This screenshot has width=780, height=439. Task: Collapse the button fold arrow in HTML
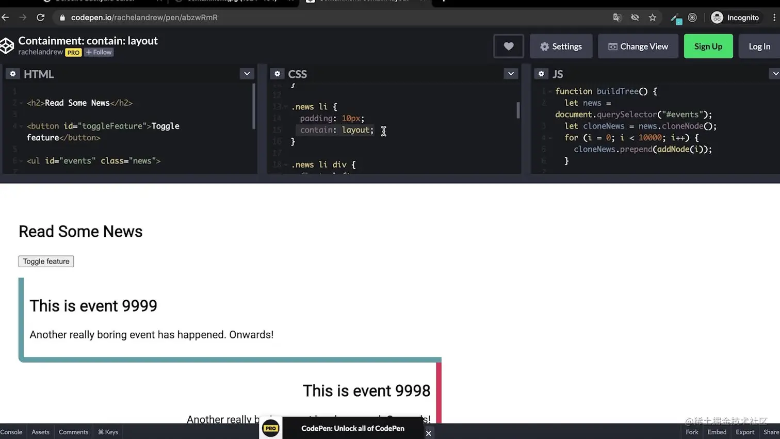(21, 126)
